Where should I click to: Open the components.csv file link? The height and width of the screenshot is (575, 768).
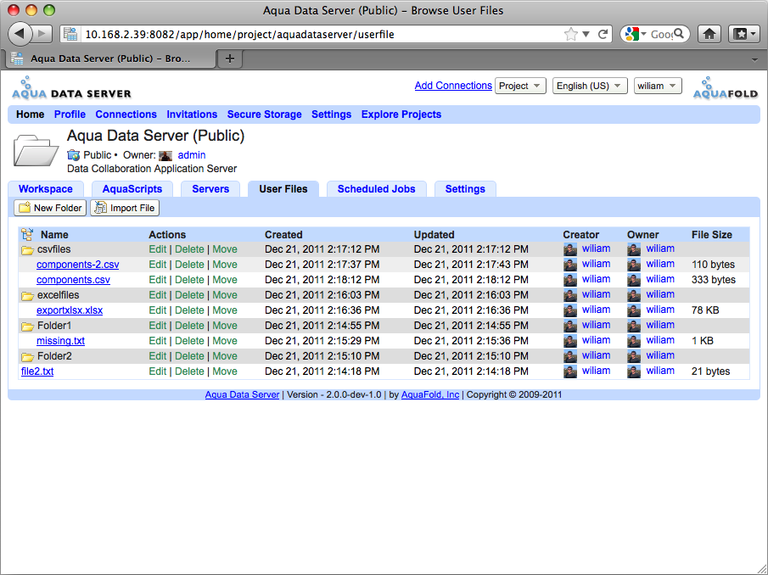tap(74, 280)
